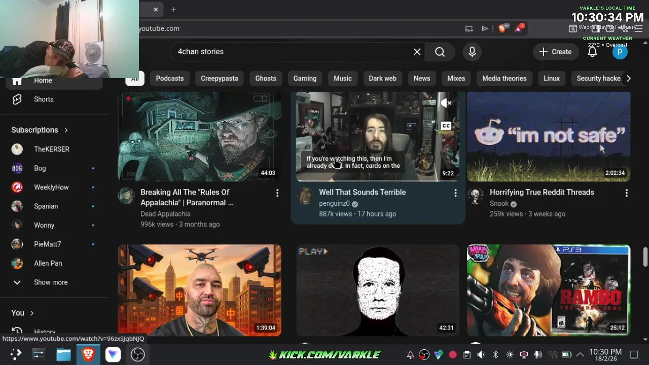Select the Media theories filter chip
649x365 pixels.
pos(504,79)
